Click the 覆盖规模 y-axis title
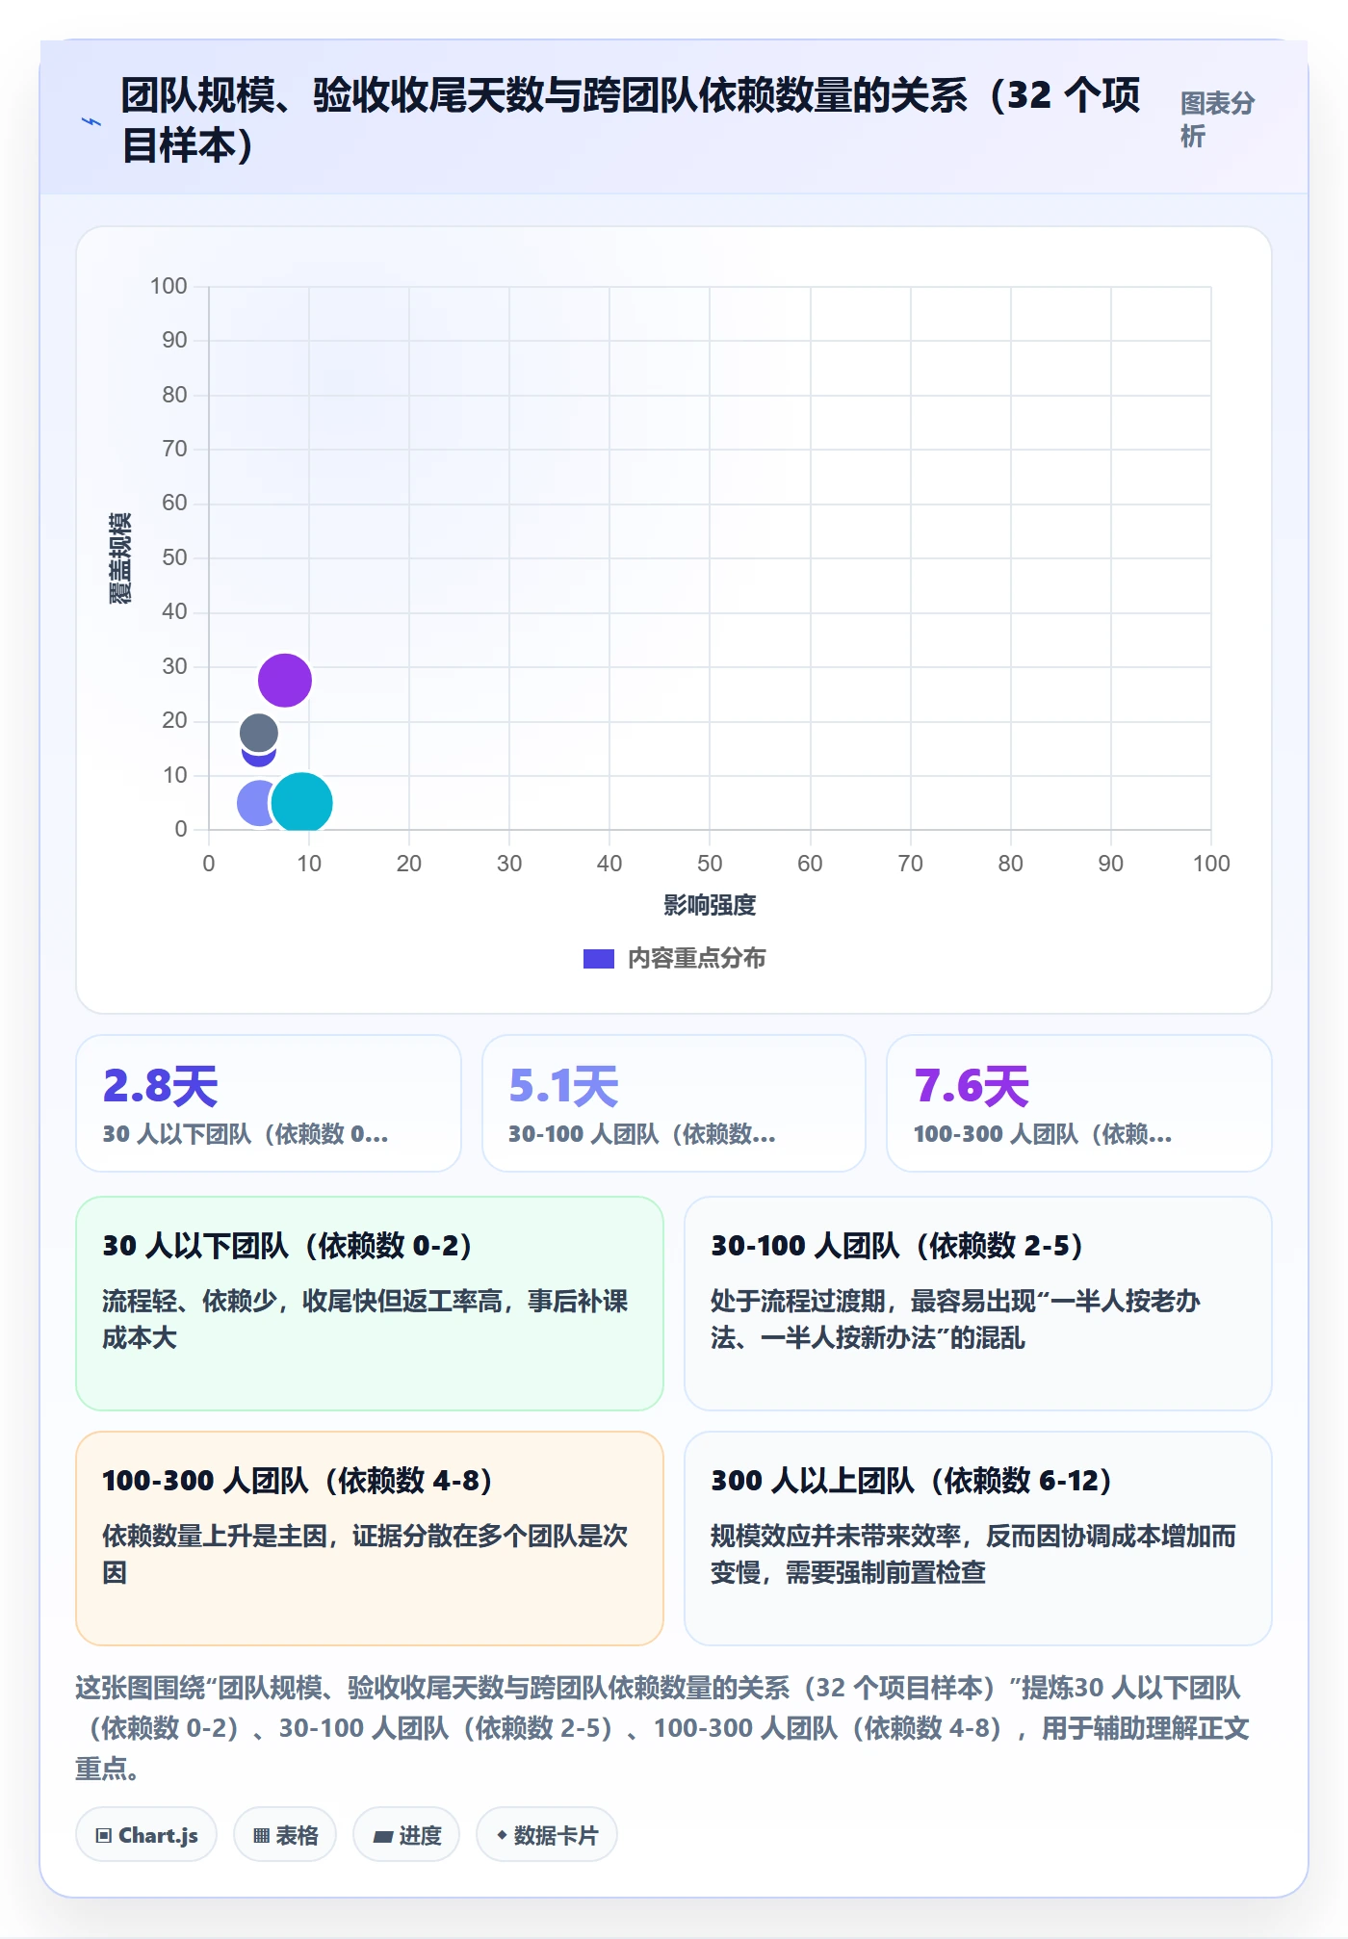Image resolution: width=1348 pixels, height=1939 pixels. [119, 558]
